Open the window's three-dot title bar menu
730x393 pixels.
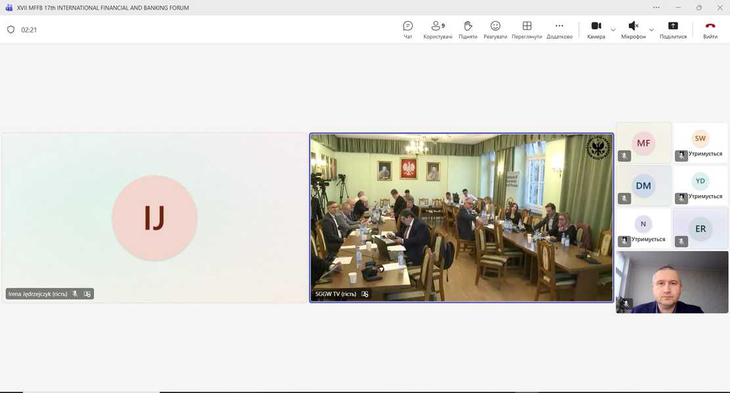coord(656,7)
